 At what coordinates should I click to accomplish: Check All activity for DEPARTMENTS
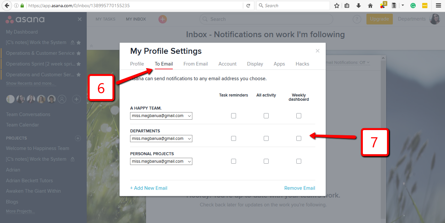coord(266,138)
